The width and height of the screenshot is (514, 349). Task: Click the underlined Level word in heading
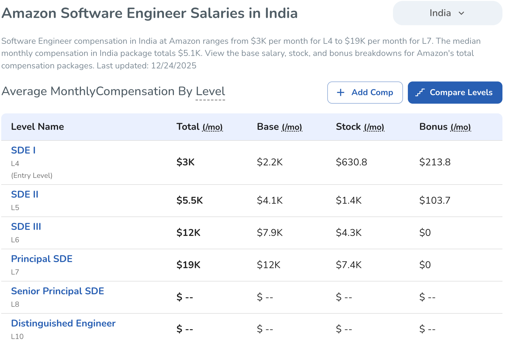210,92
